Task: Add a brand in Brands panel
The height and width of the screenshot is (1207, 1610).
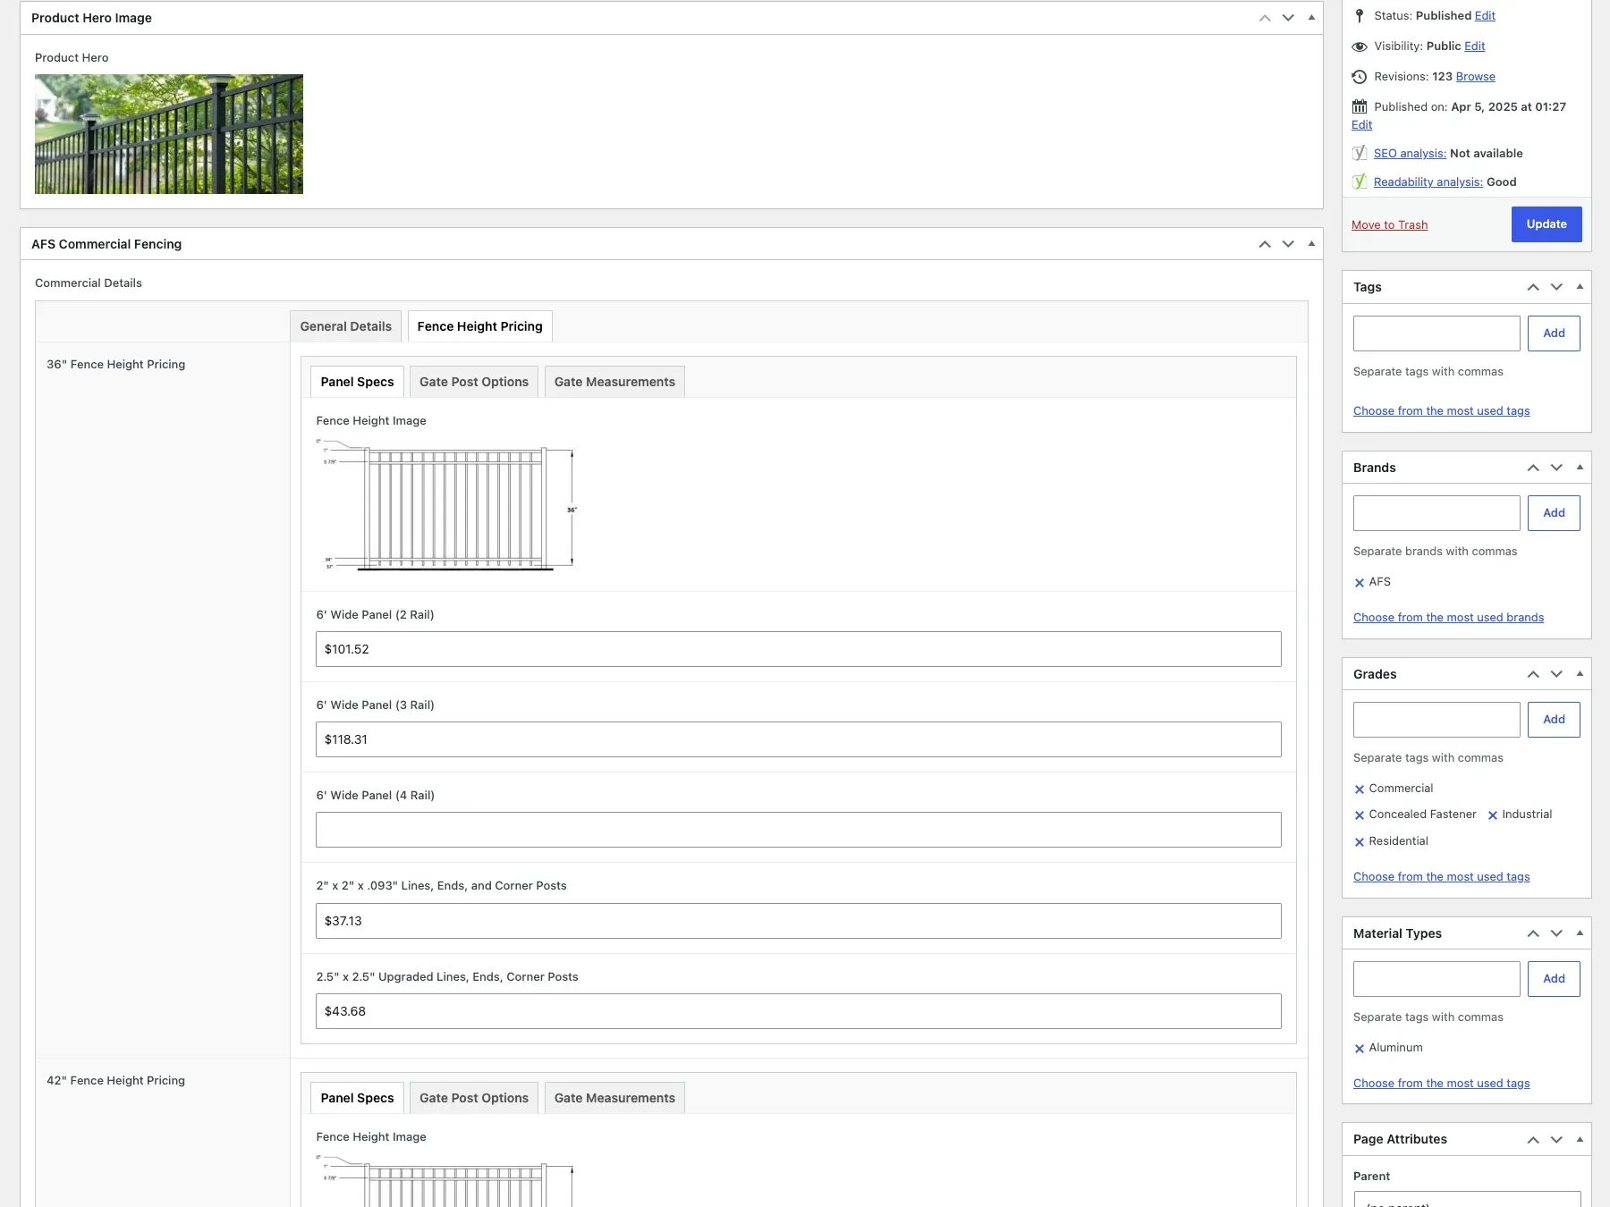Action: point(1554,513)
